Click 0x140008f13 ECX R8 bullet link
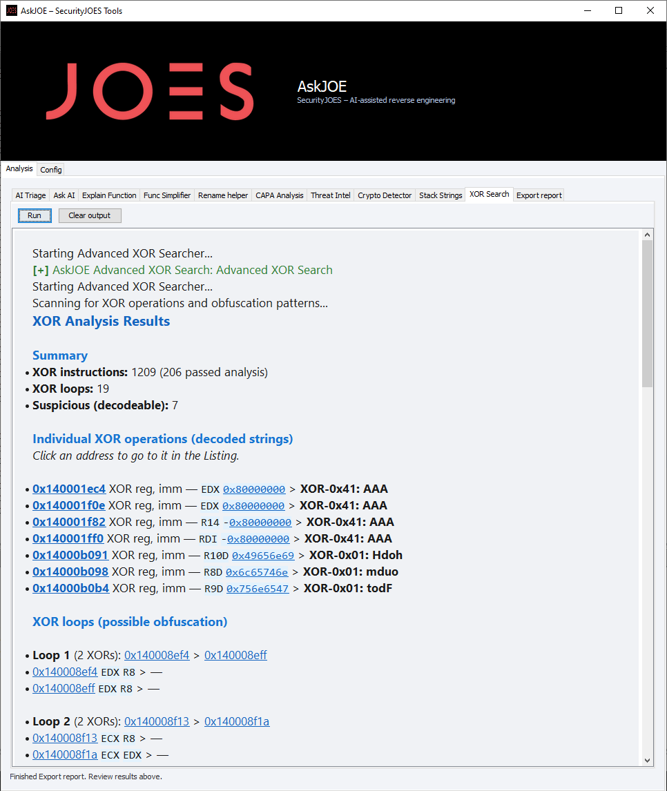Screen dimensions: 667x791 click(x=65, y=739)
